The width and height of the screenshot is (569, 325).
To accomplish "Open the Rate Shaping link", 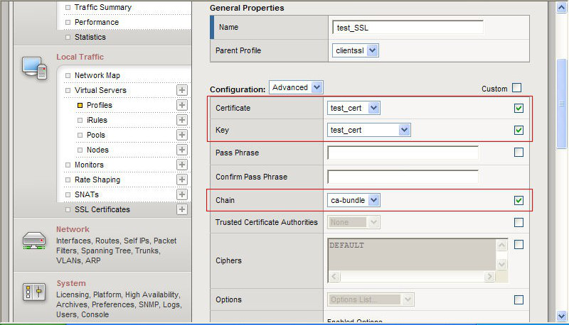I will click(97, 180).
